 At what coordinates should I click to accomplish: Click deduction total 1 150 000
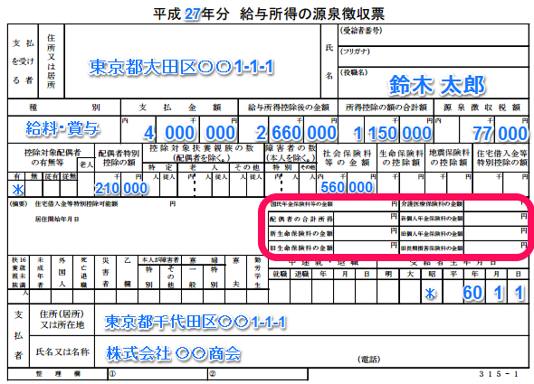(x=392, y=133)
